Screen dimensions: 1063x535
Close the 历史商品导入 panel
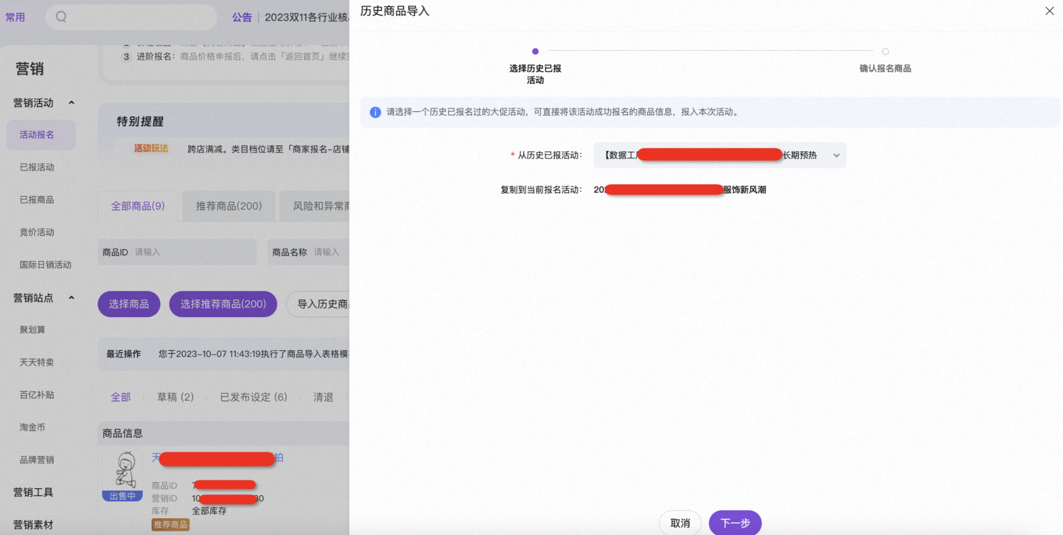point(1049,11)
